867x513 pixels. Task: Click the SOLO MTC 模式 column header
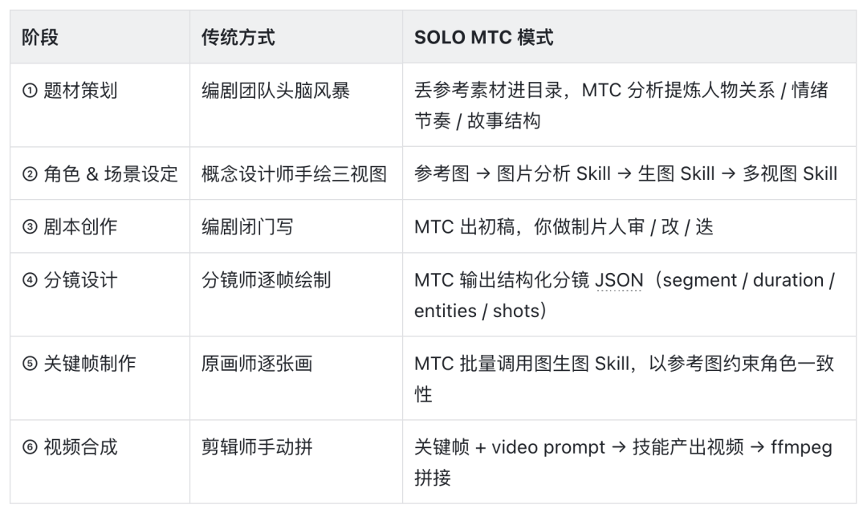pyautogui.click(x=483, y=37)
